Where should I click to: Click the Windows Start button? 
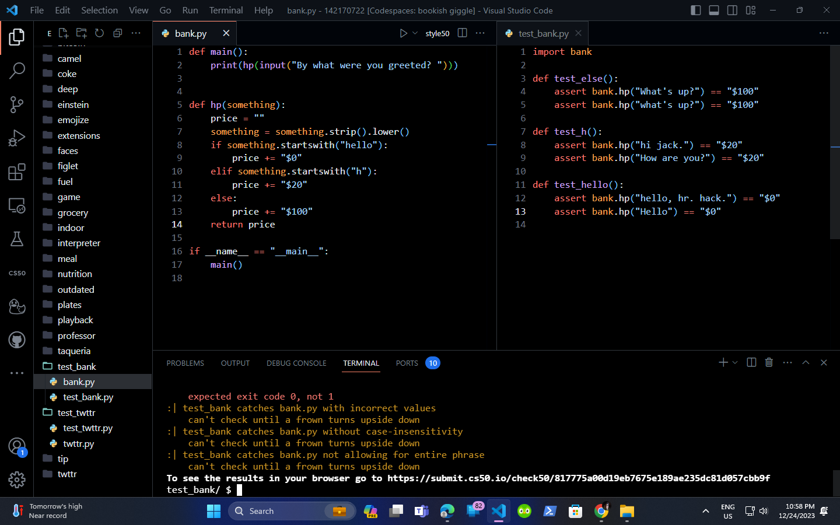213,511
